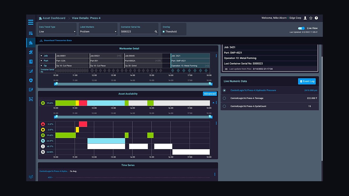This screenshot has height=196, width=349.
Task: Expand the (+3) overflow on Metal Forming op
Action: tap(207, 66)
